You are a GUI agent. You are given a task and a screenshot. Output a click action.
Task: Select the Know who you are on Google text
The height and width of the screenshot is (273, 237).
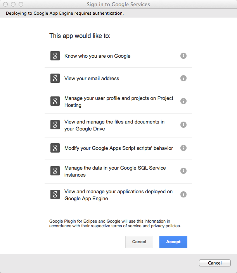(x=97, y=56)
